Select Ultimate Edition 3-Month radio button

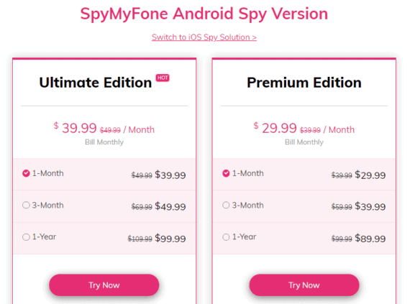[26, 205]
